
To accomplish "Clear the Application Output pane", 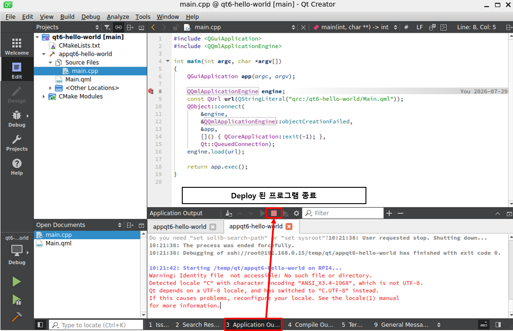I will [229, 213].
